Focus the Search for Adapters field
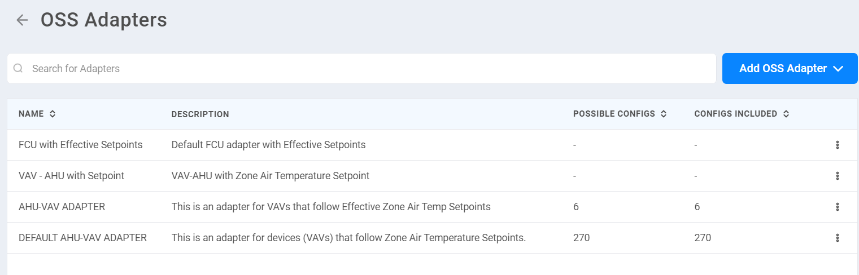The image size is (859, 275). (361, 69)
